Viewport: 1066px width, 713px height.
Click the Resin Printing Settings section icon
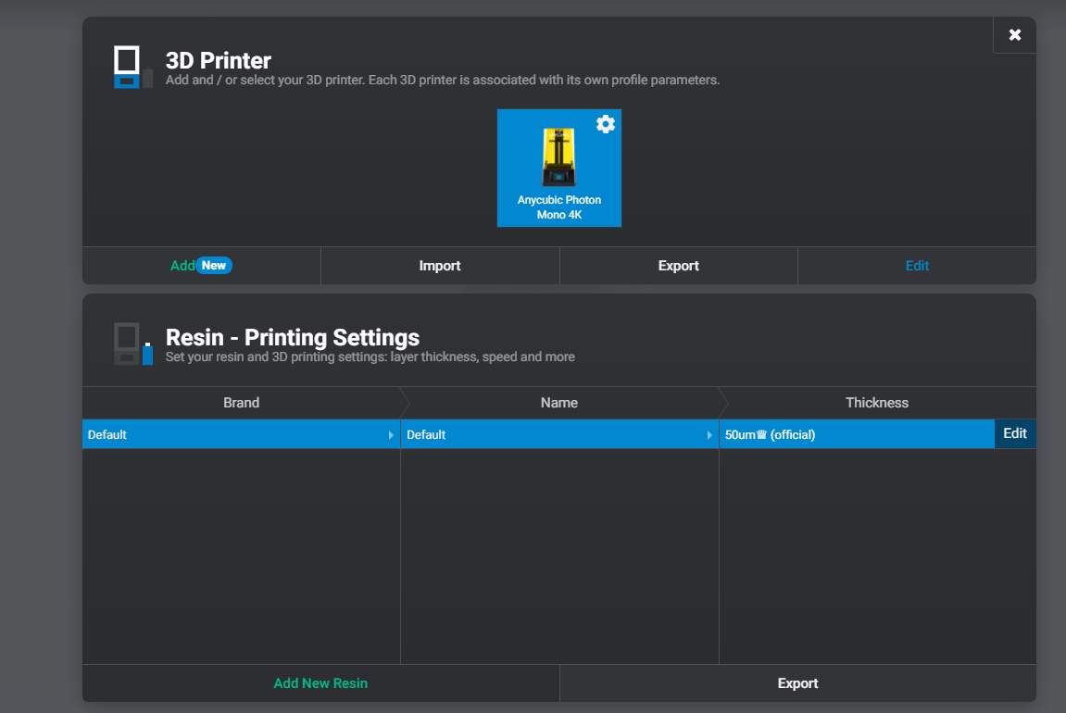point(131,344)
